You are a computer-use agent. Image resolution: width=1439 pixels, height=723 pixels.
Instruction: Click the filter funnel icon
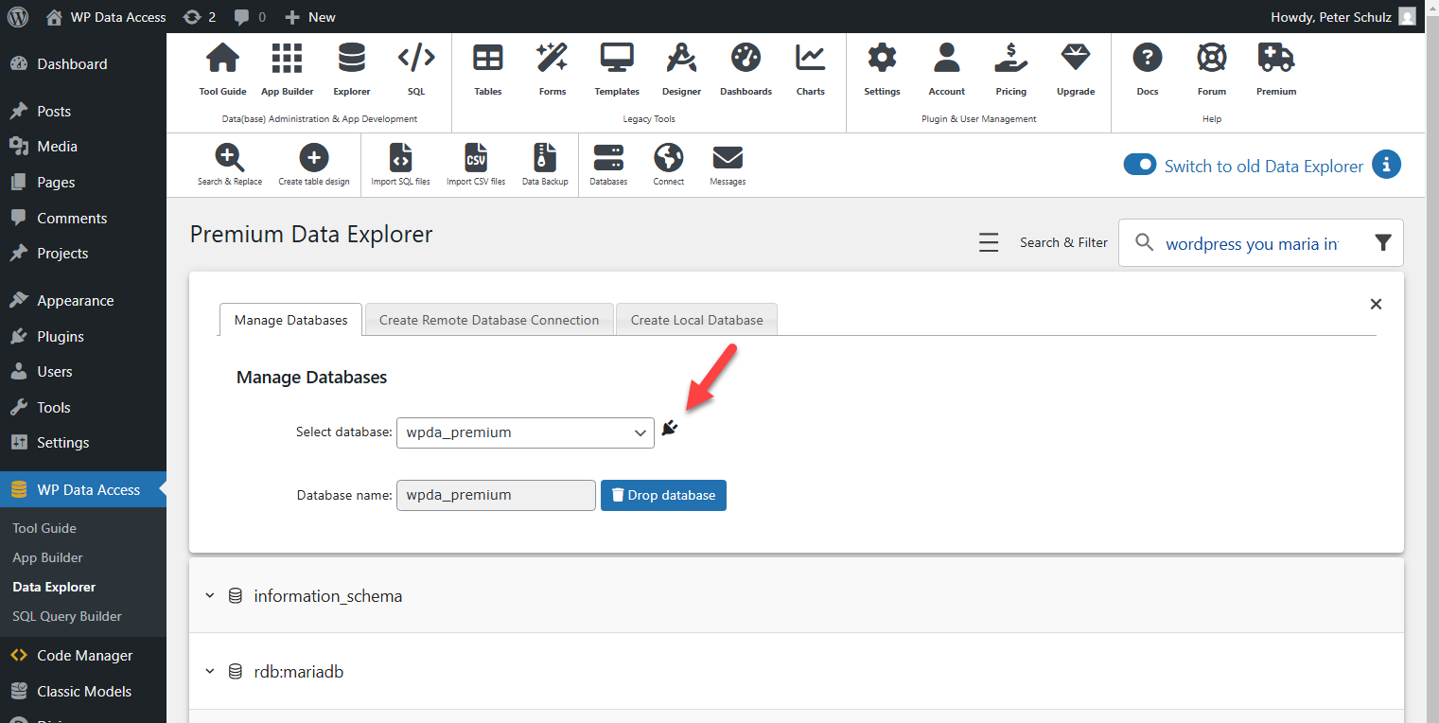1383,243
